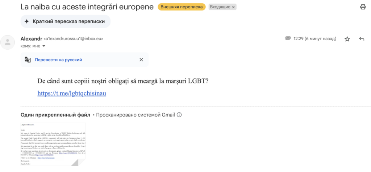Click the email subject line text
The width and height of the screenshot is (371, 172).
[87, 7]
